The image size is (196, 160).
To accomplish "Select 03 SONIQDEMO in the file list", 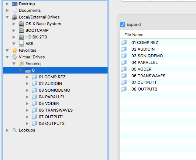I will [x=147, y=56].
